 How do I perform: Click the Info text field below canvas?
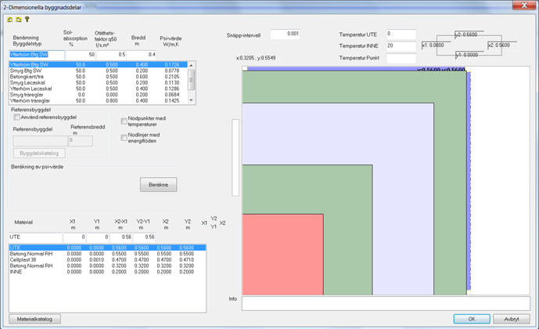[386, 303]
